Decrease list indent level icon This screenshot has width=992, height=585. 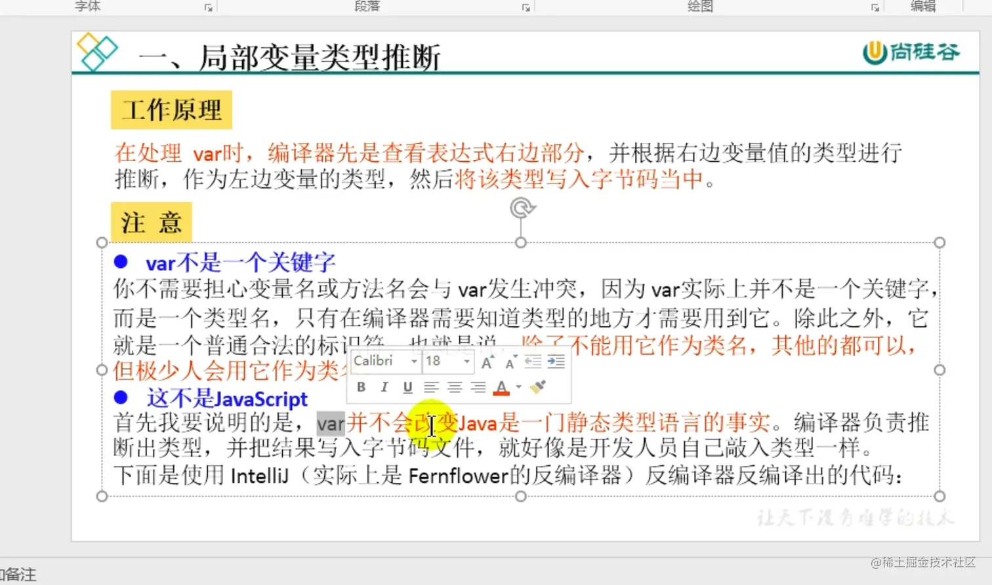pyautogui.click(x=533, y=362)
